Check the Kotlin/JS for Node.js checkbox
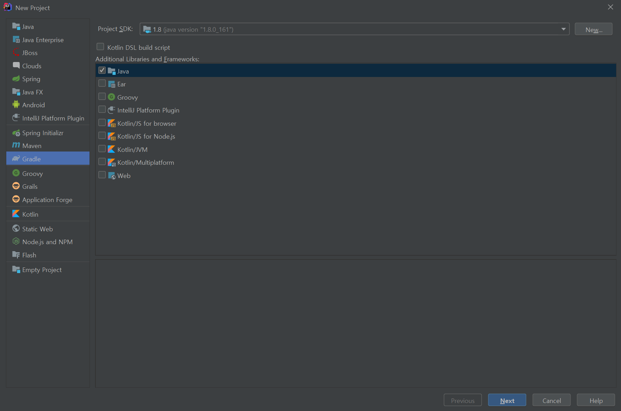This screenshot has width=621, height=411. pos(102,135)
